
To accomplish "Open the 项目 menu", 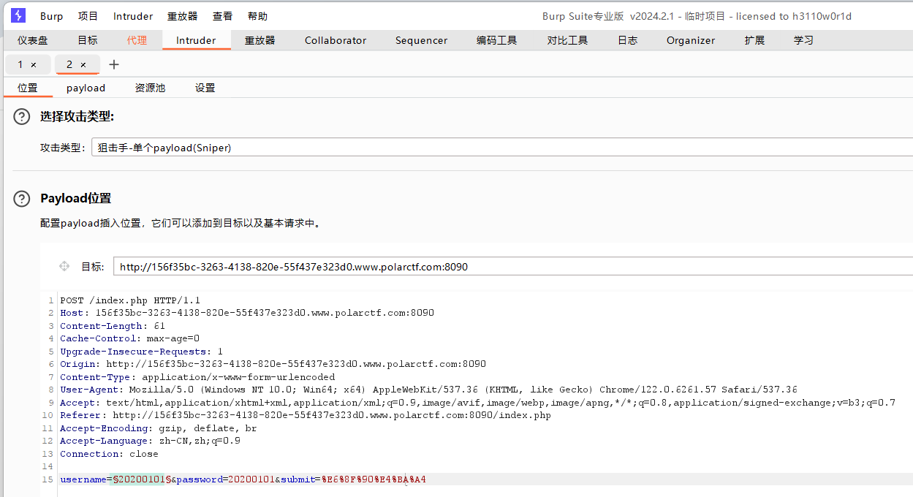I will tap(88, 16).
